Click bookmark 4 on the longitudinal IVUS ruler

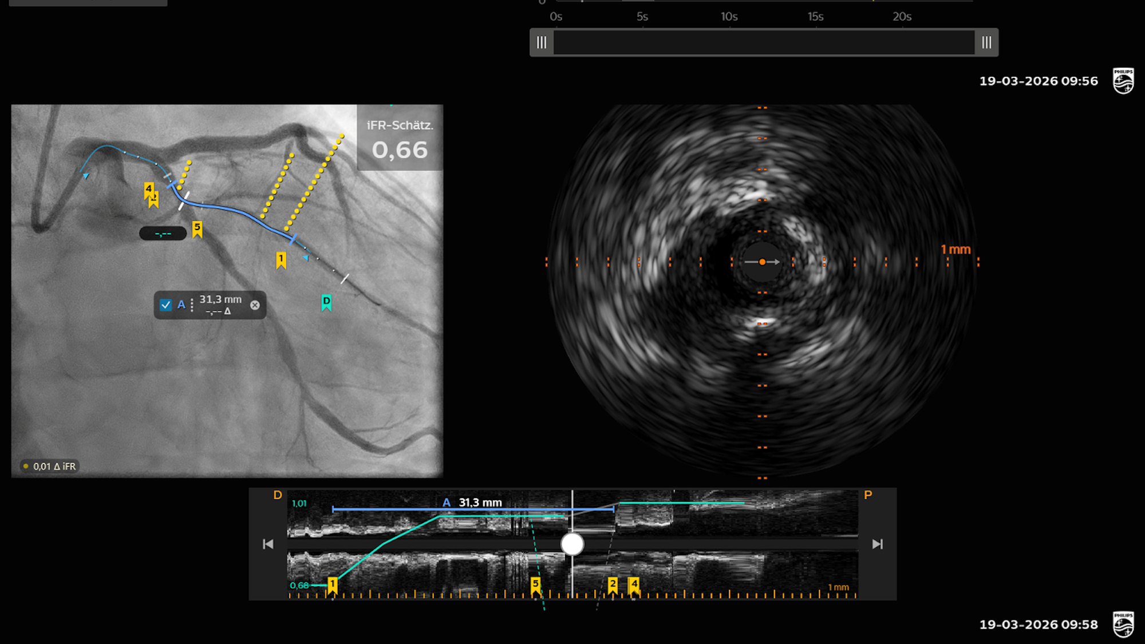633,583
